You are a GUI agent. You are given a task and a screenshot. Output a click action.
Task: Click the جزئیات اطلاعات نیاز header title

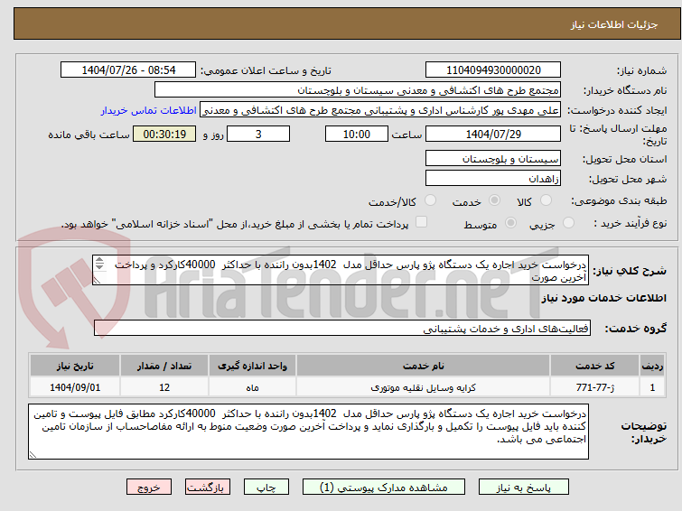[x=614, y=24]
